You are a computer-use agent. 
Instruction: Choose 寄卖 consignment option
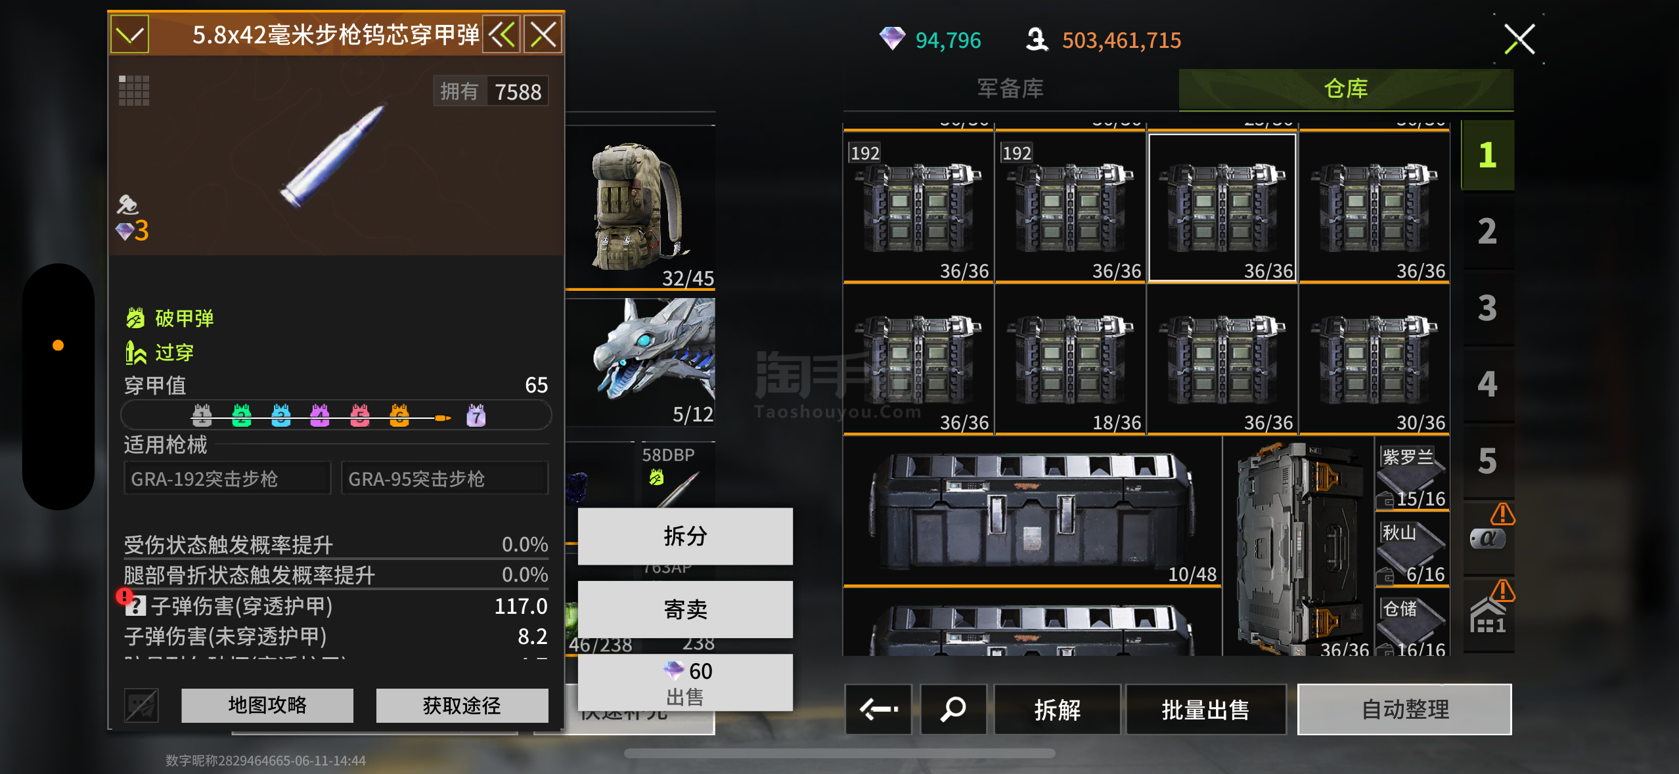point(685,610)
